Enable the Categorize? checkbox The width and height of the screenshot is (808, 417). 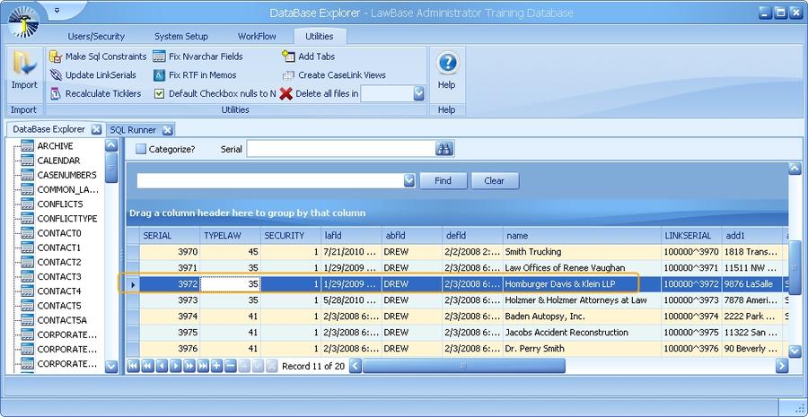(141, 149)
